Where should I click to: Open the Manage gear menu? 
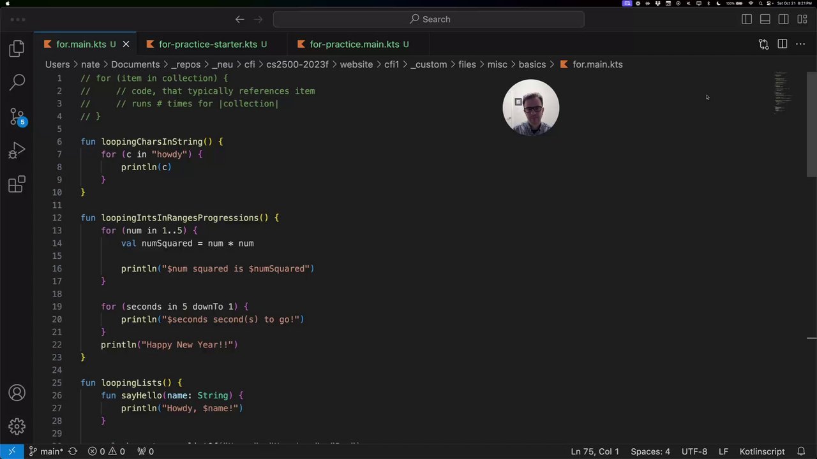tap(17, 426)
